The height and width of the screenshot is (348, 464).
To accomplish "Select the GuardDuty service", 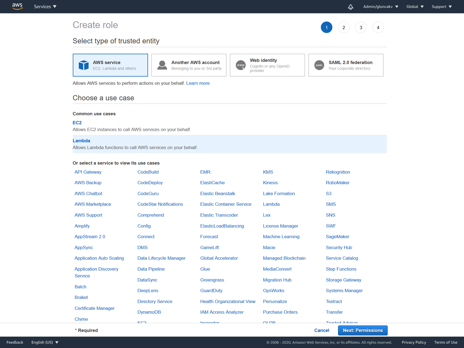I will point(211,290).
